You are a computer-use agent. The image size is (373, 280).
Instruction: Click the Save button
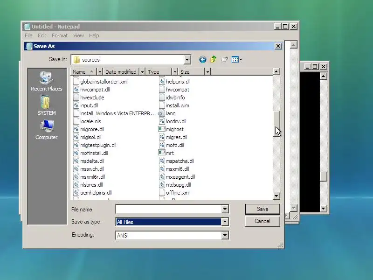click(x=262, y=209)
